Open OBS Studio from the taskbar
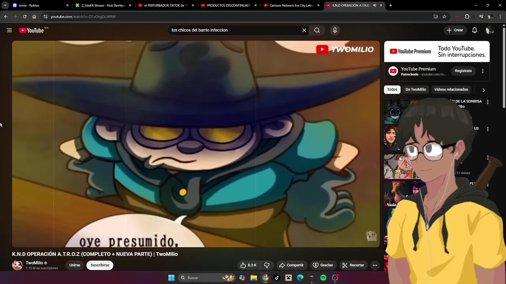The height and width of the screenshot is (284, 506). pyautogui.click(x=335, y=278)
